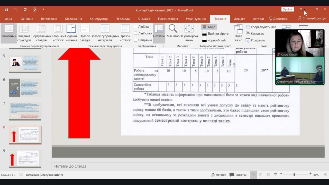Click Спільний доступ button
The width and height of the screenshot is (329, 185).
312,18
